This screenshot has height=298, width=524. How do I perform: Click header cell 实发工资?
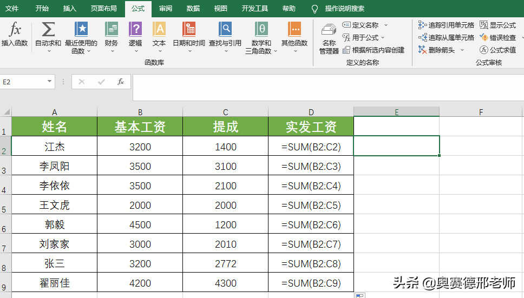click(311, 127)
